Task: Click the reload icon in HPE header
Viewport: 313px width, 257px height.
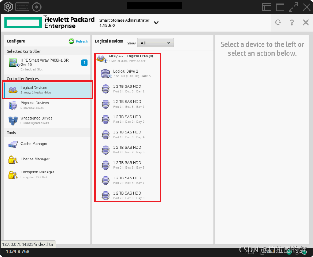Action: click(x=278, y=22)
